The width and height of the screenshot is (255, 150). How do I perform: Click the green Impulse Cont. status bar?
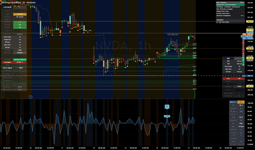pyautogui.click(x=230, y=5)
